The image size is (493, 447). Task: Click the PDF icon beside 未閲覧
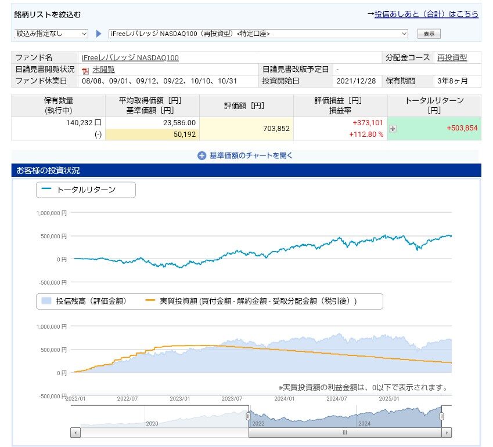pos(85,70)
